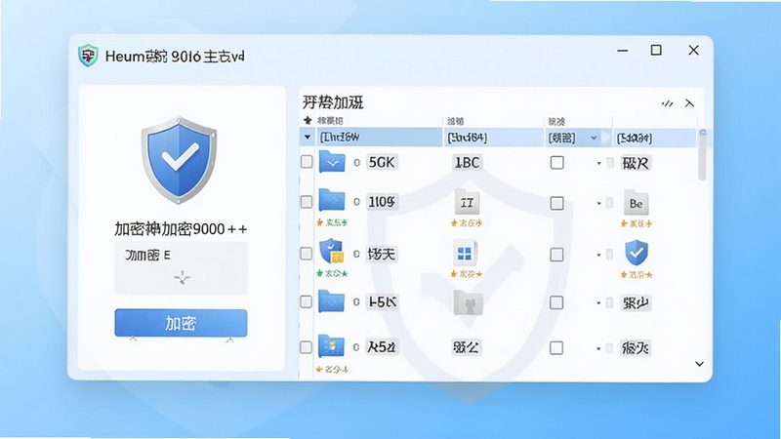Open the folder icon in the F5 row
This screenshot has height=439, width=781.
(332, 301)
